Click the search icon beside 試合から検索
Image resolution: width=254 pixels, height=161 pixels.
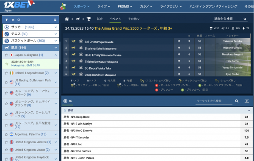point(245,19)
